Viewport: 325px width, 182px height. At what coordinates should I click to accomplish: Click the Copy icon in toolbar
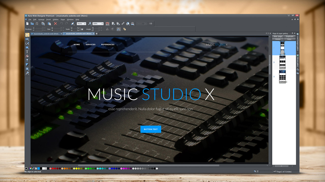(43, 24)
